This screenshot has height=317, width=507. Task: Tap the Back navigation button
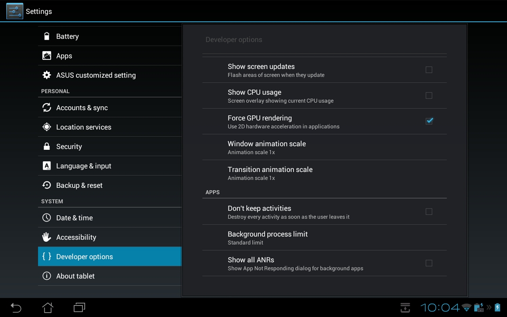(16, 307)
